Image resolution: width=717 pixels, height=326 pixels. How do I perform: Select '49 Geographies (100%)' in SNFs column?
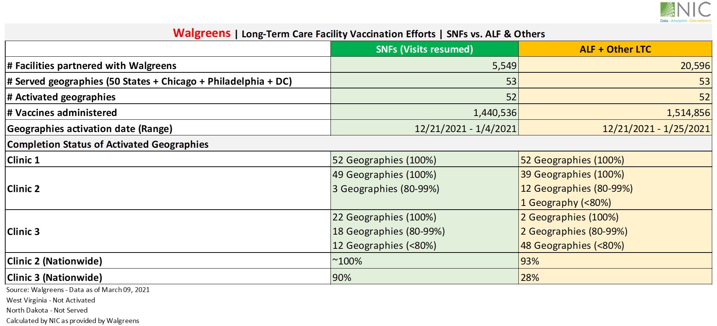coord(384,175)
